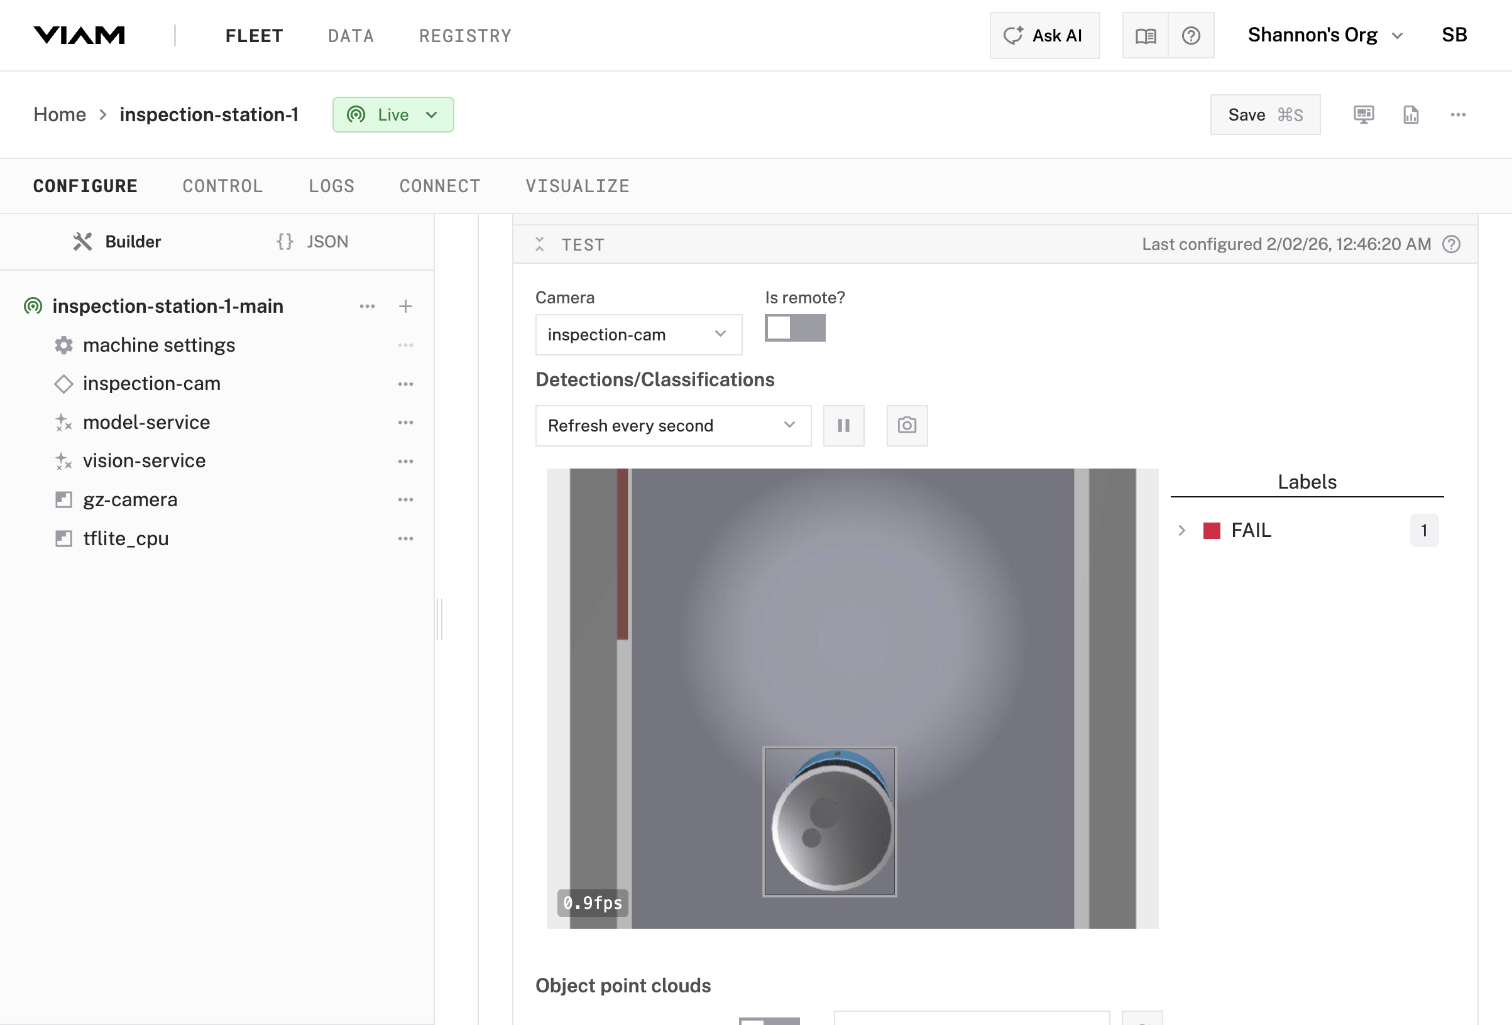This screenshot has width=1512, height=1025.
Task: Click the help question mark icon
Action: coord(1191,36)
